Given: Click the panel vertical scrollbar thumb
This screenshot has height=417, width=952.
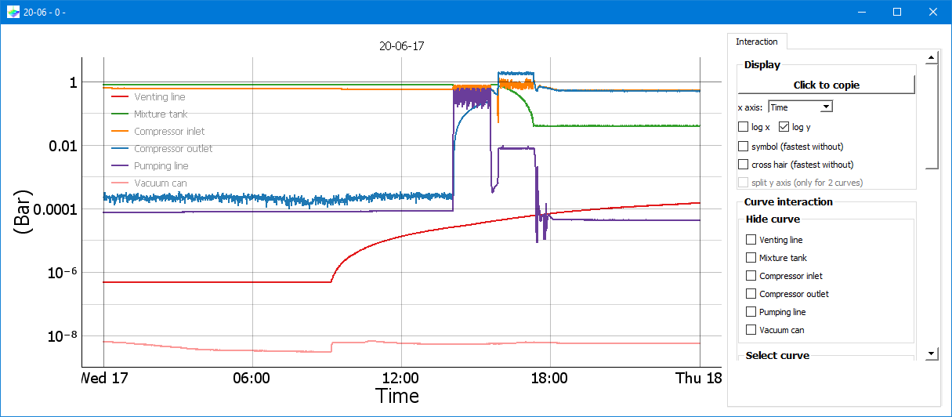Looking at the screenshot, I should pyautogui.click(x=932, y=115).
